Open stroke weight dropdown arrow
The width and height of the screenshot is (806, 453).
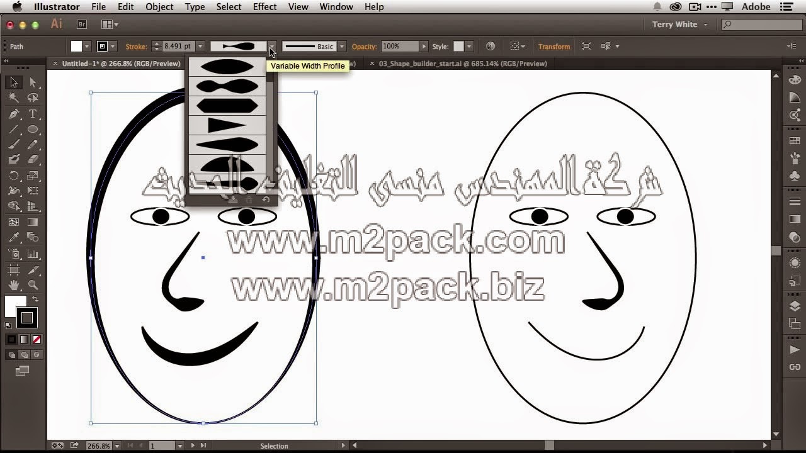pyautogui.click(x=200, y=47)
